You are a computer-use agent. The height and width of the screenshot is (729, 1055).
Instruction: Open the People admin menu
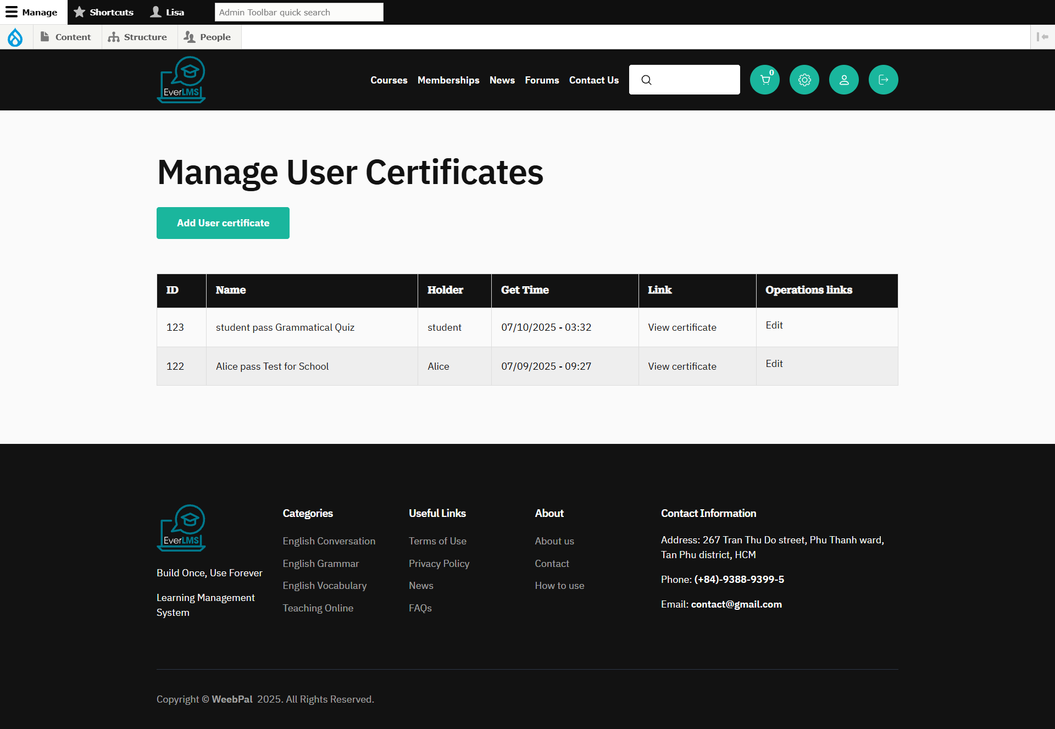(207, 37)
